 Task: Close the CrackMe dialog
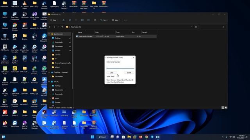(134, 58)
